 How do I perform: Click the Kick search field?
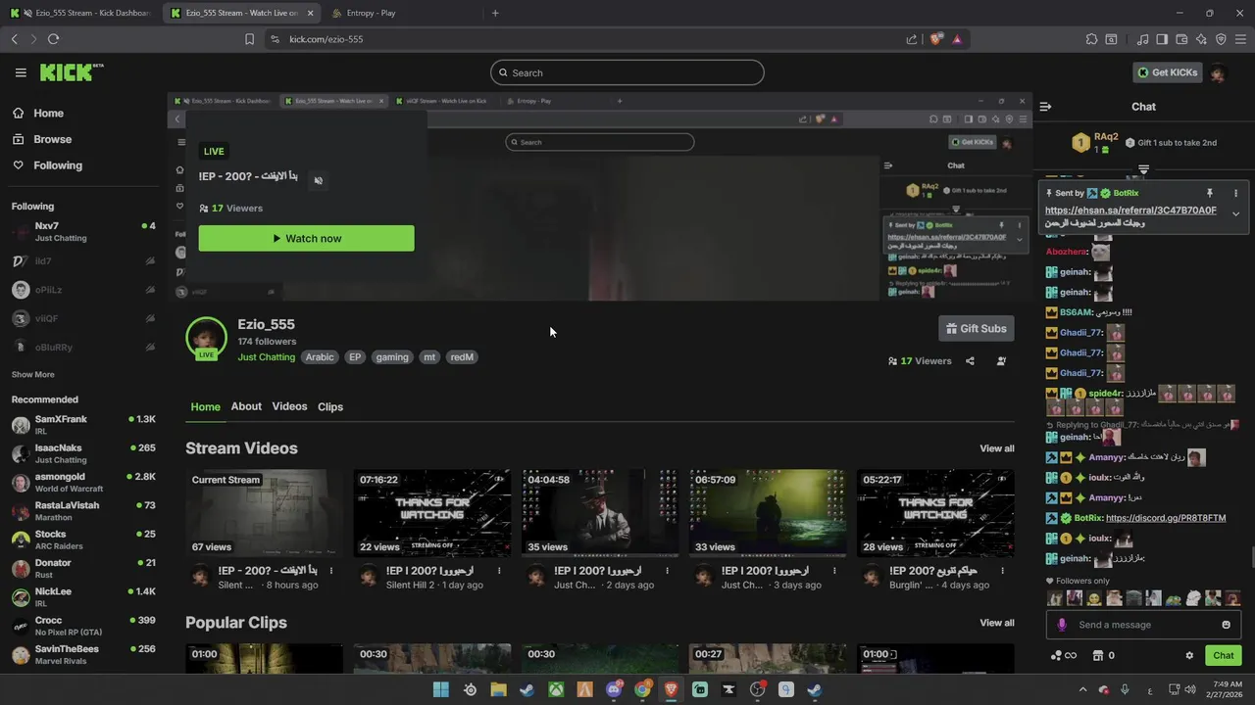(x=627, y=72)
